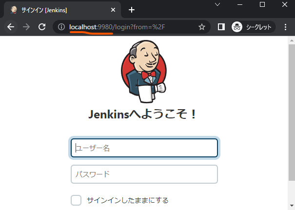The image size is (295, 210).
Task: Bookmark this page with the star icon
Action: [202, 27]
